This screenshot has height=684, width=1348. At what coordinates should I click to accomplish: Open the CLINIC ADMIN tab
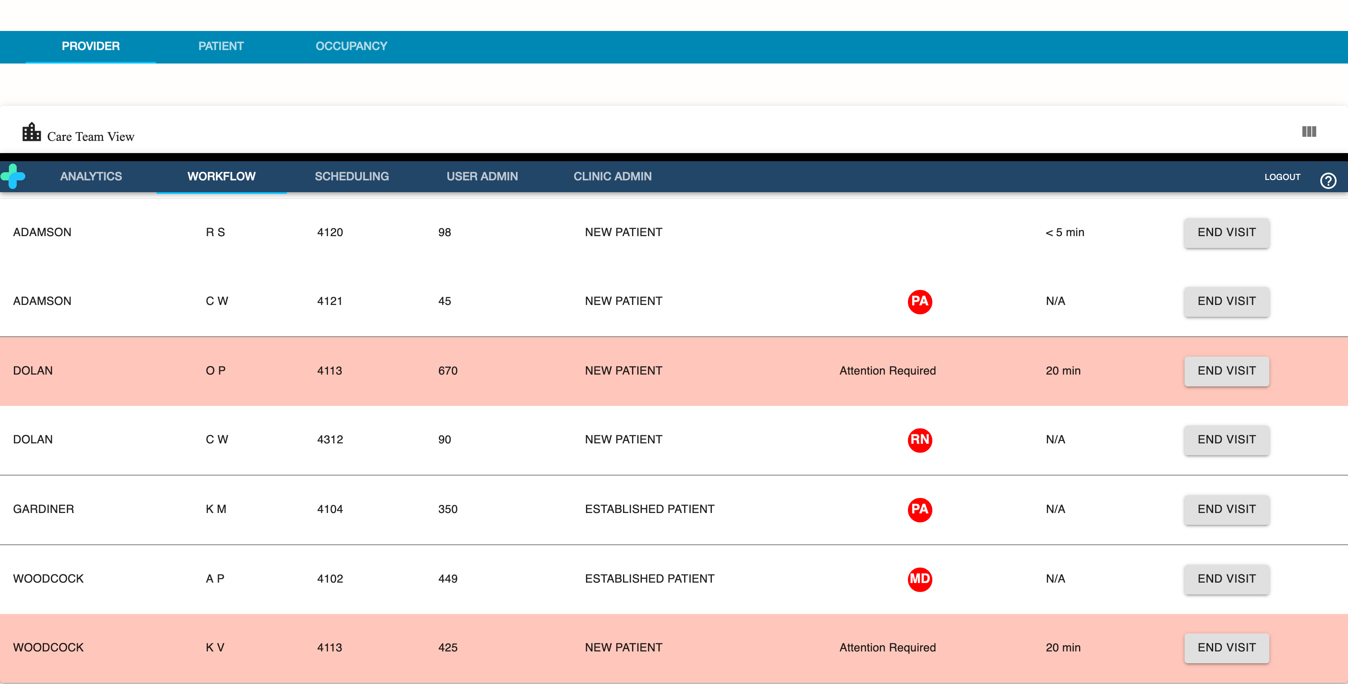612,177
